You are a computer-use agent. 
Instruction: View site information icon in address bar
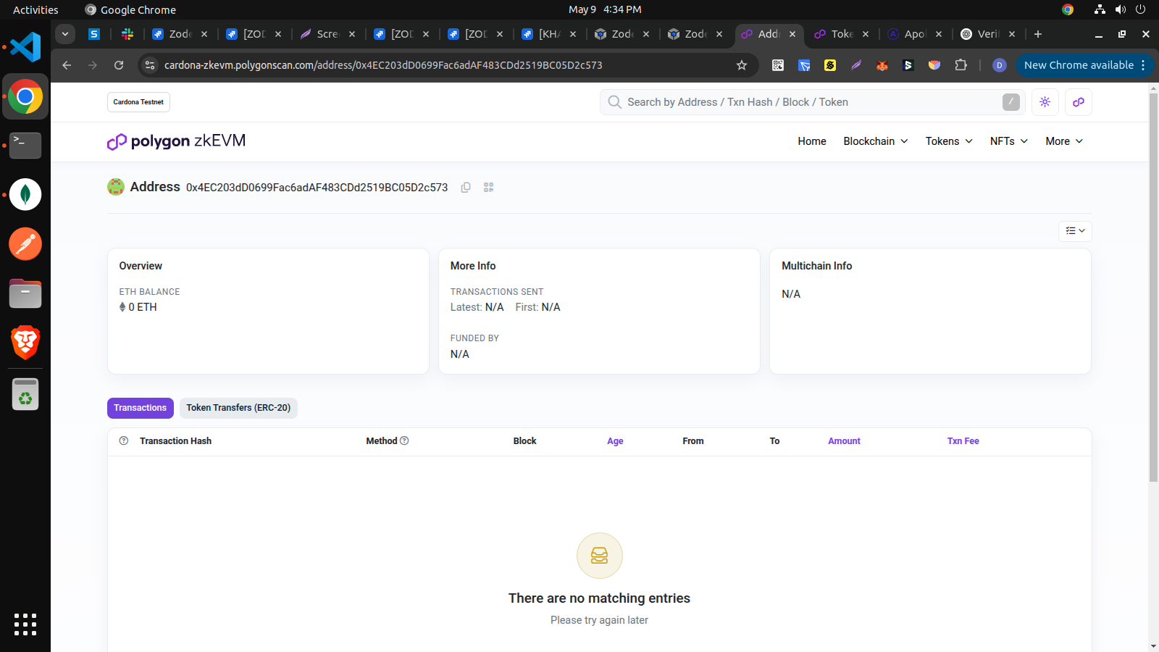click(x=150, y=65)
